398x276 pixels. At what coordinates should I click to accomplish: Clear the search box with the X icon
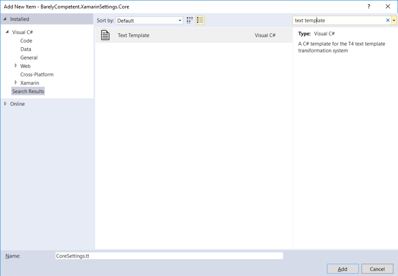pyautogui.click(x=387, y=20)
